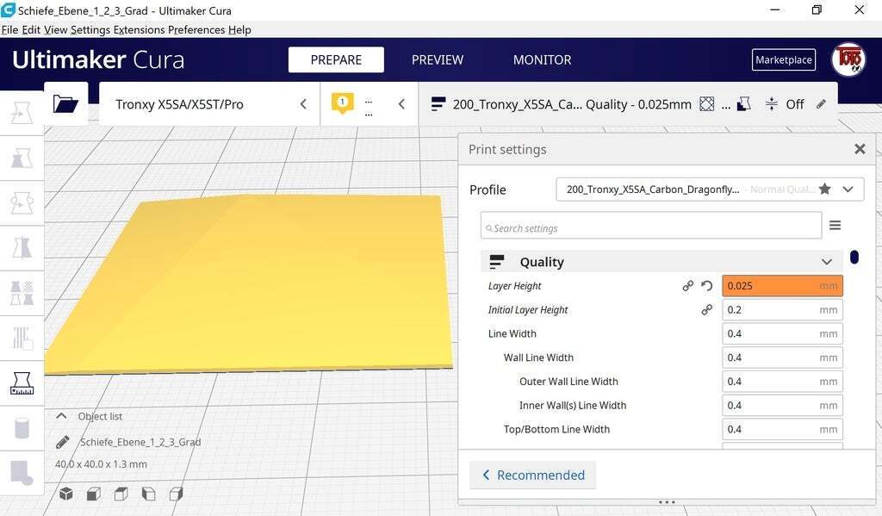Edit the Inner Wall(s) Line Width value
The height and width of the screenshot is (516, 882).
[x=782, y=406]
